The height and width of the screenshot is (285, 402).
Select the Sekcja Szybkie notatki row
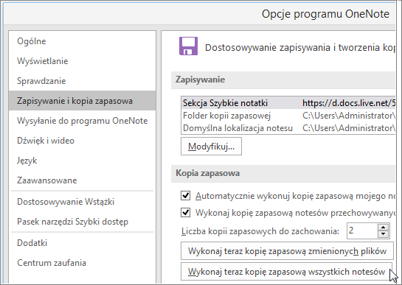pos(288,103)
